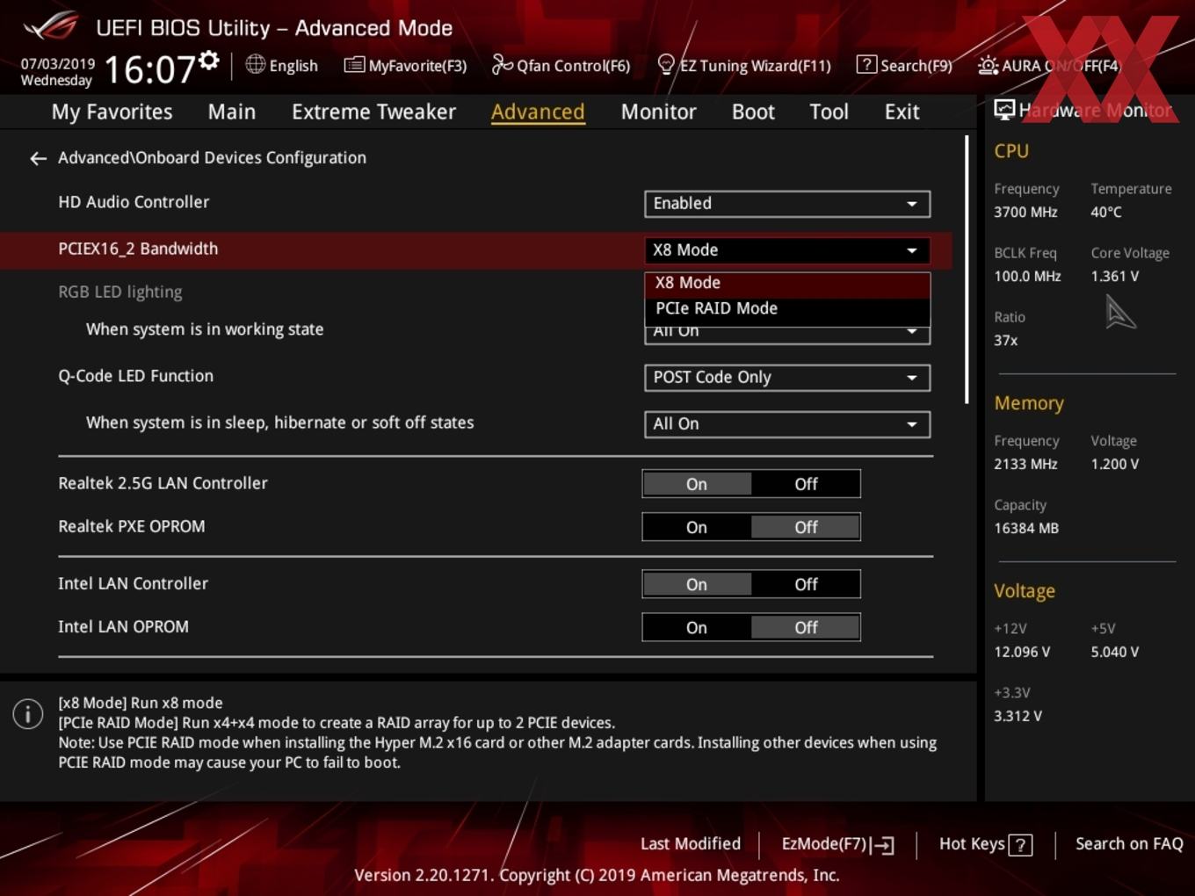Click the Intel LAN OPROM label
This screenshot has width=1195, height=896.
coord(123,626)
